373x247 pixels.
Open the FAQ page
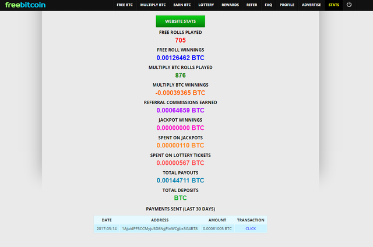pyautogui.click(x=268, y=5)
